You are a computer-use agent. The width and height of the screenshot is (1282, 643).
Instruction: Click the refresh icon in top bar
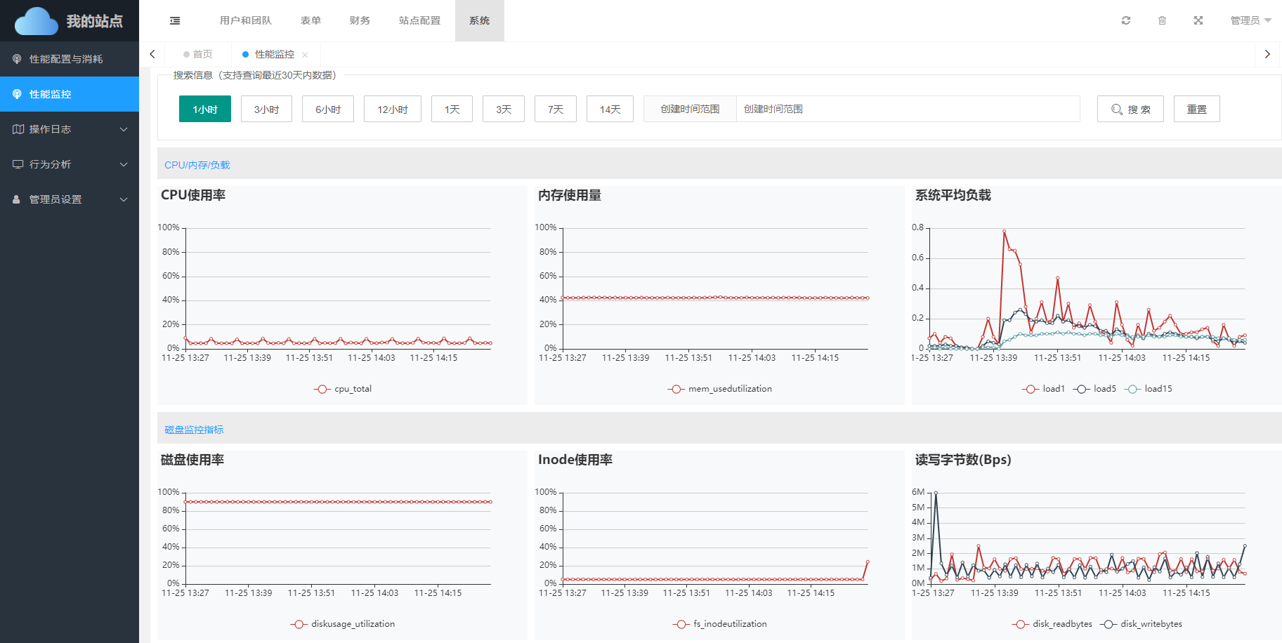pyautogui.click(x=1125, y=21)
